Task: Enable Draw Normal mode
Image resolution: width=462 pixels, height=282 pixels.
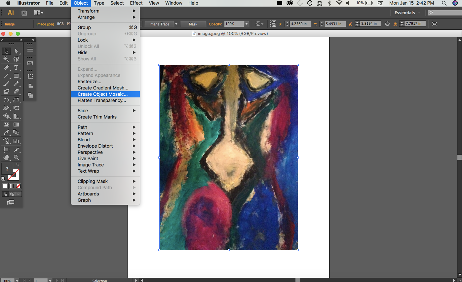Action: pos(5,194)
